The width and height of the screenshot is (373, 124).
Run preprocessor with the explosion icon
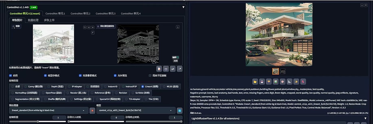93,110
